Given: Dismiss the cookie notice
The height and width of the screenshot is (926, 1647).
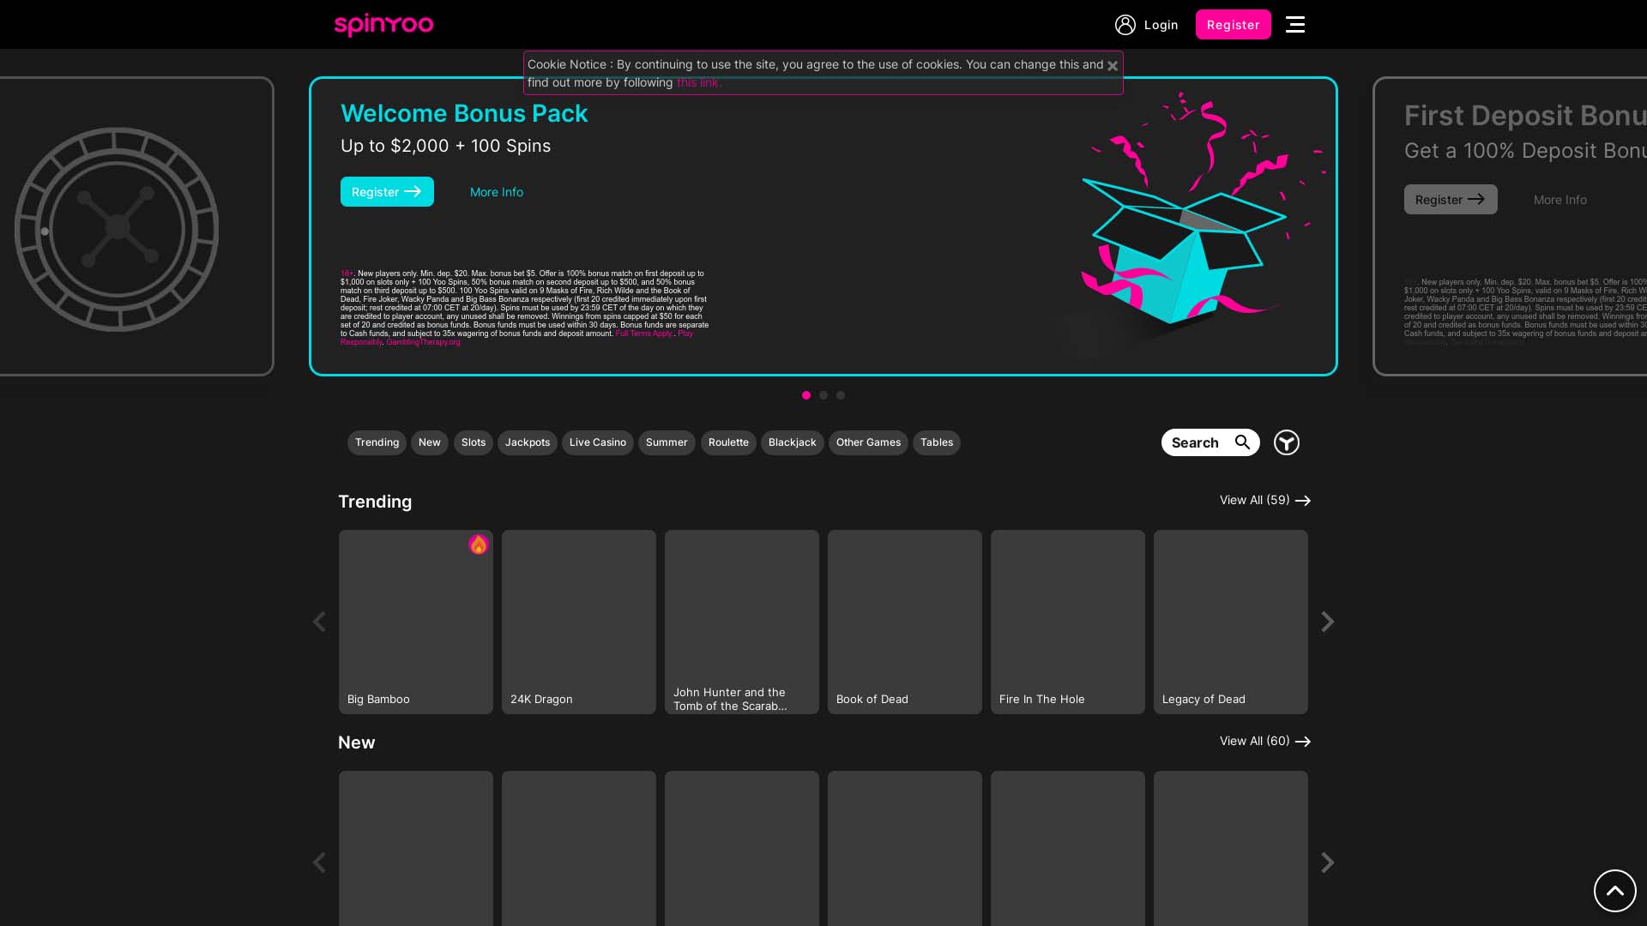Looking at the screenshot, I should coord(1113,65).
